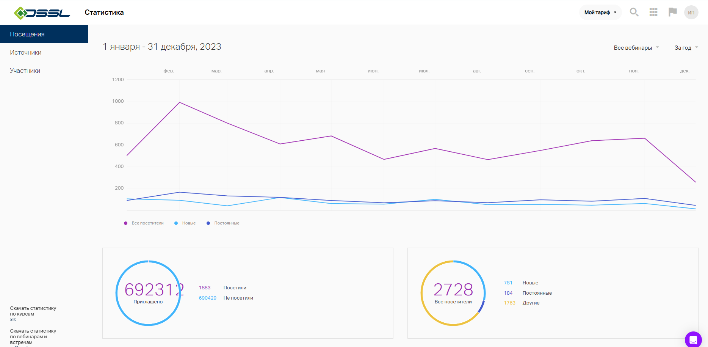This screenshot has height=347, width=708.
Task: Click the 1883 Посетили value
Action: coord(205,288)
